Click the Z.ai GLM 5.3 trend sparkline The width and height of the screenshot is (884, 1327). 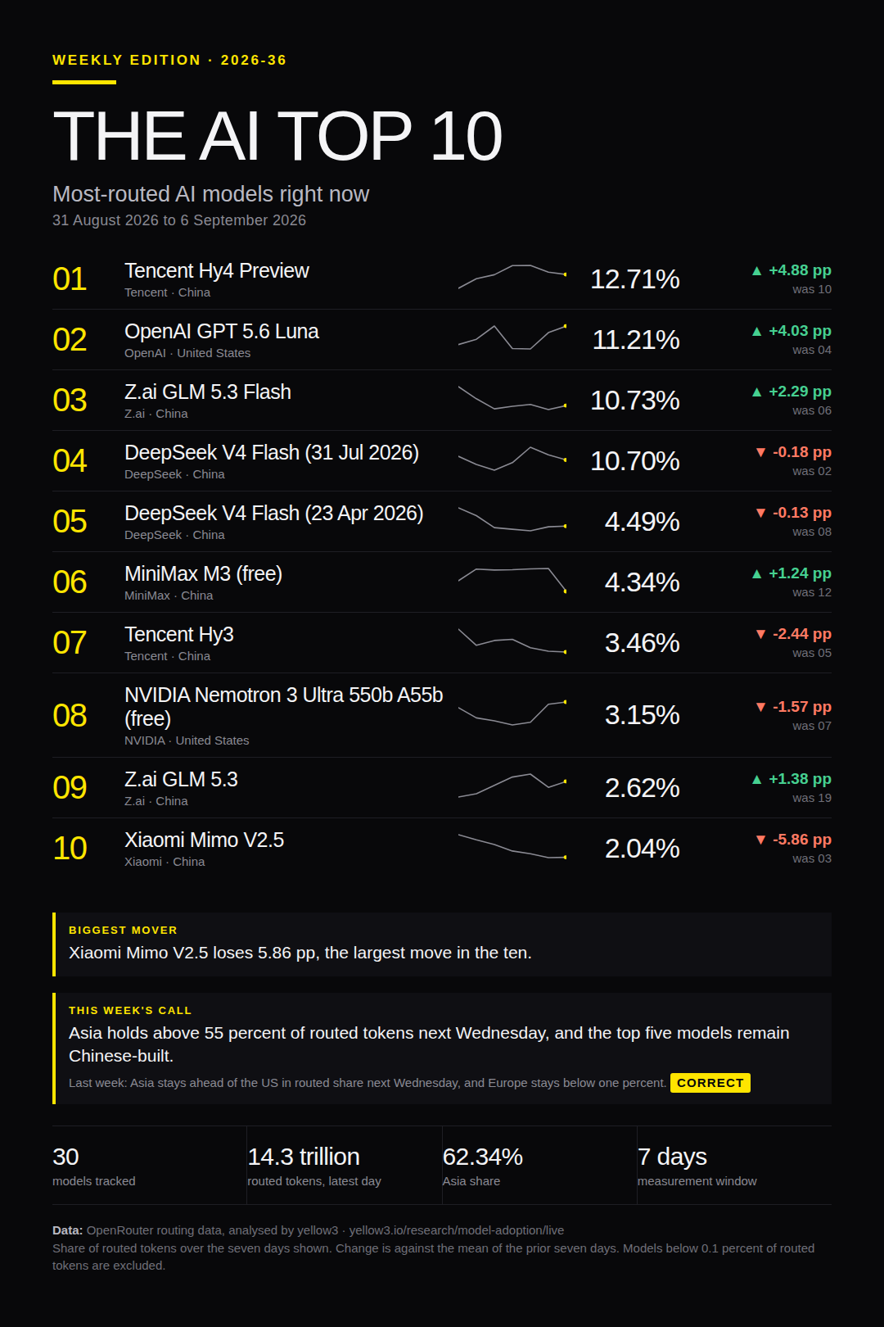click(x=512, y=786)
